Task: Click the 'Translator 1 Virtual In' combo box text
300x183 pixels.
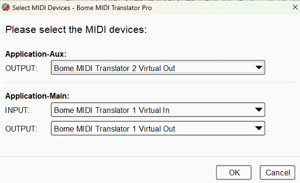Action: click(112, 110)
